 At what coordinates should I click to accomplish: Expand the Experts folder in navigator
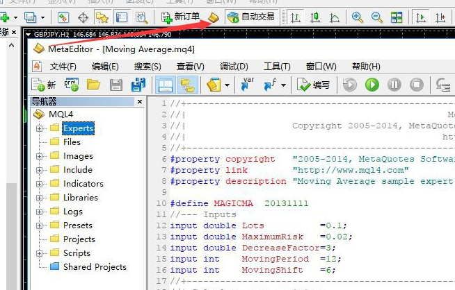tap(40, 128)
